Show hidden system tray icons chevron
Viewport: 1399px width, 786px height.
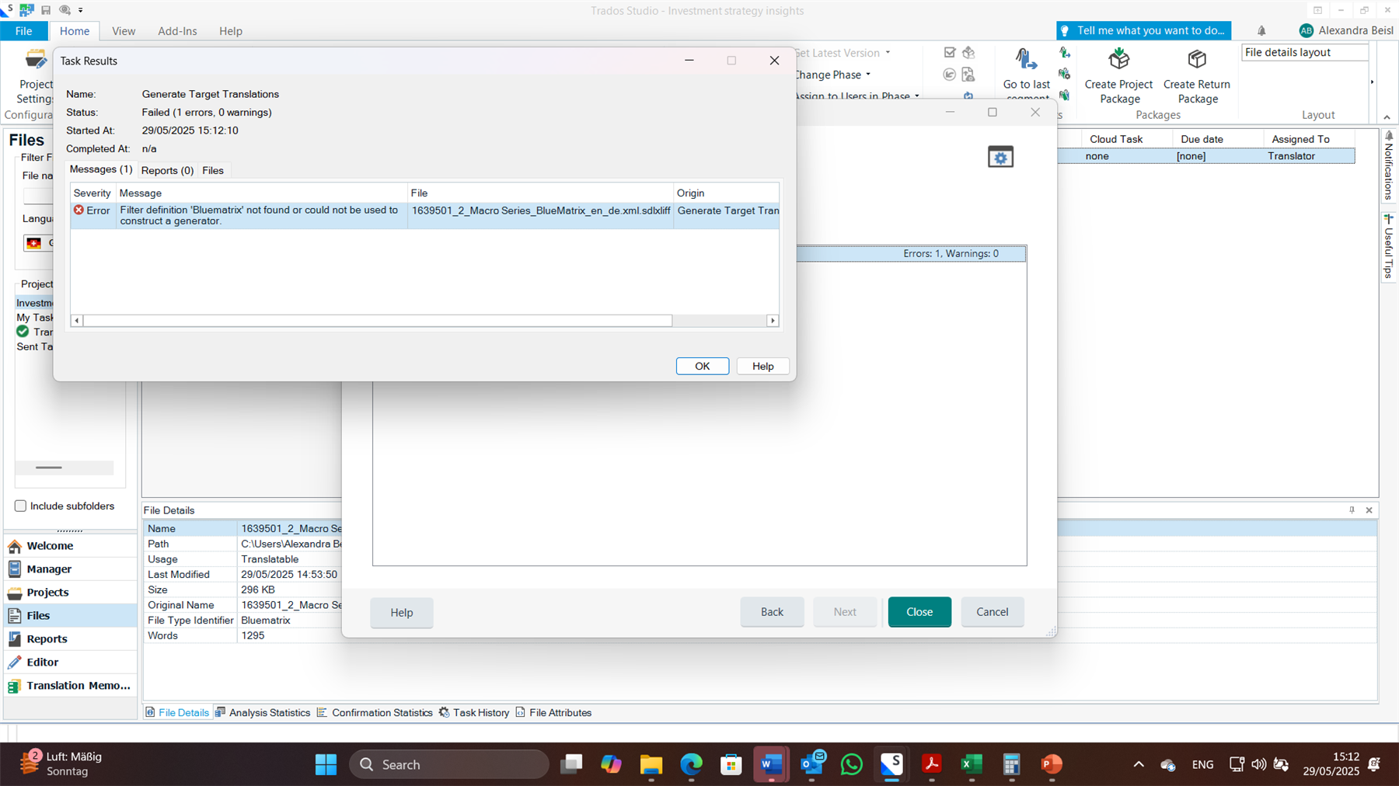[x=1139, y=764]
